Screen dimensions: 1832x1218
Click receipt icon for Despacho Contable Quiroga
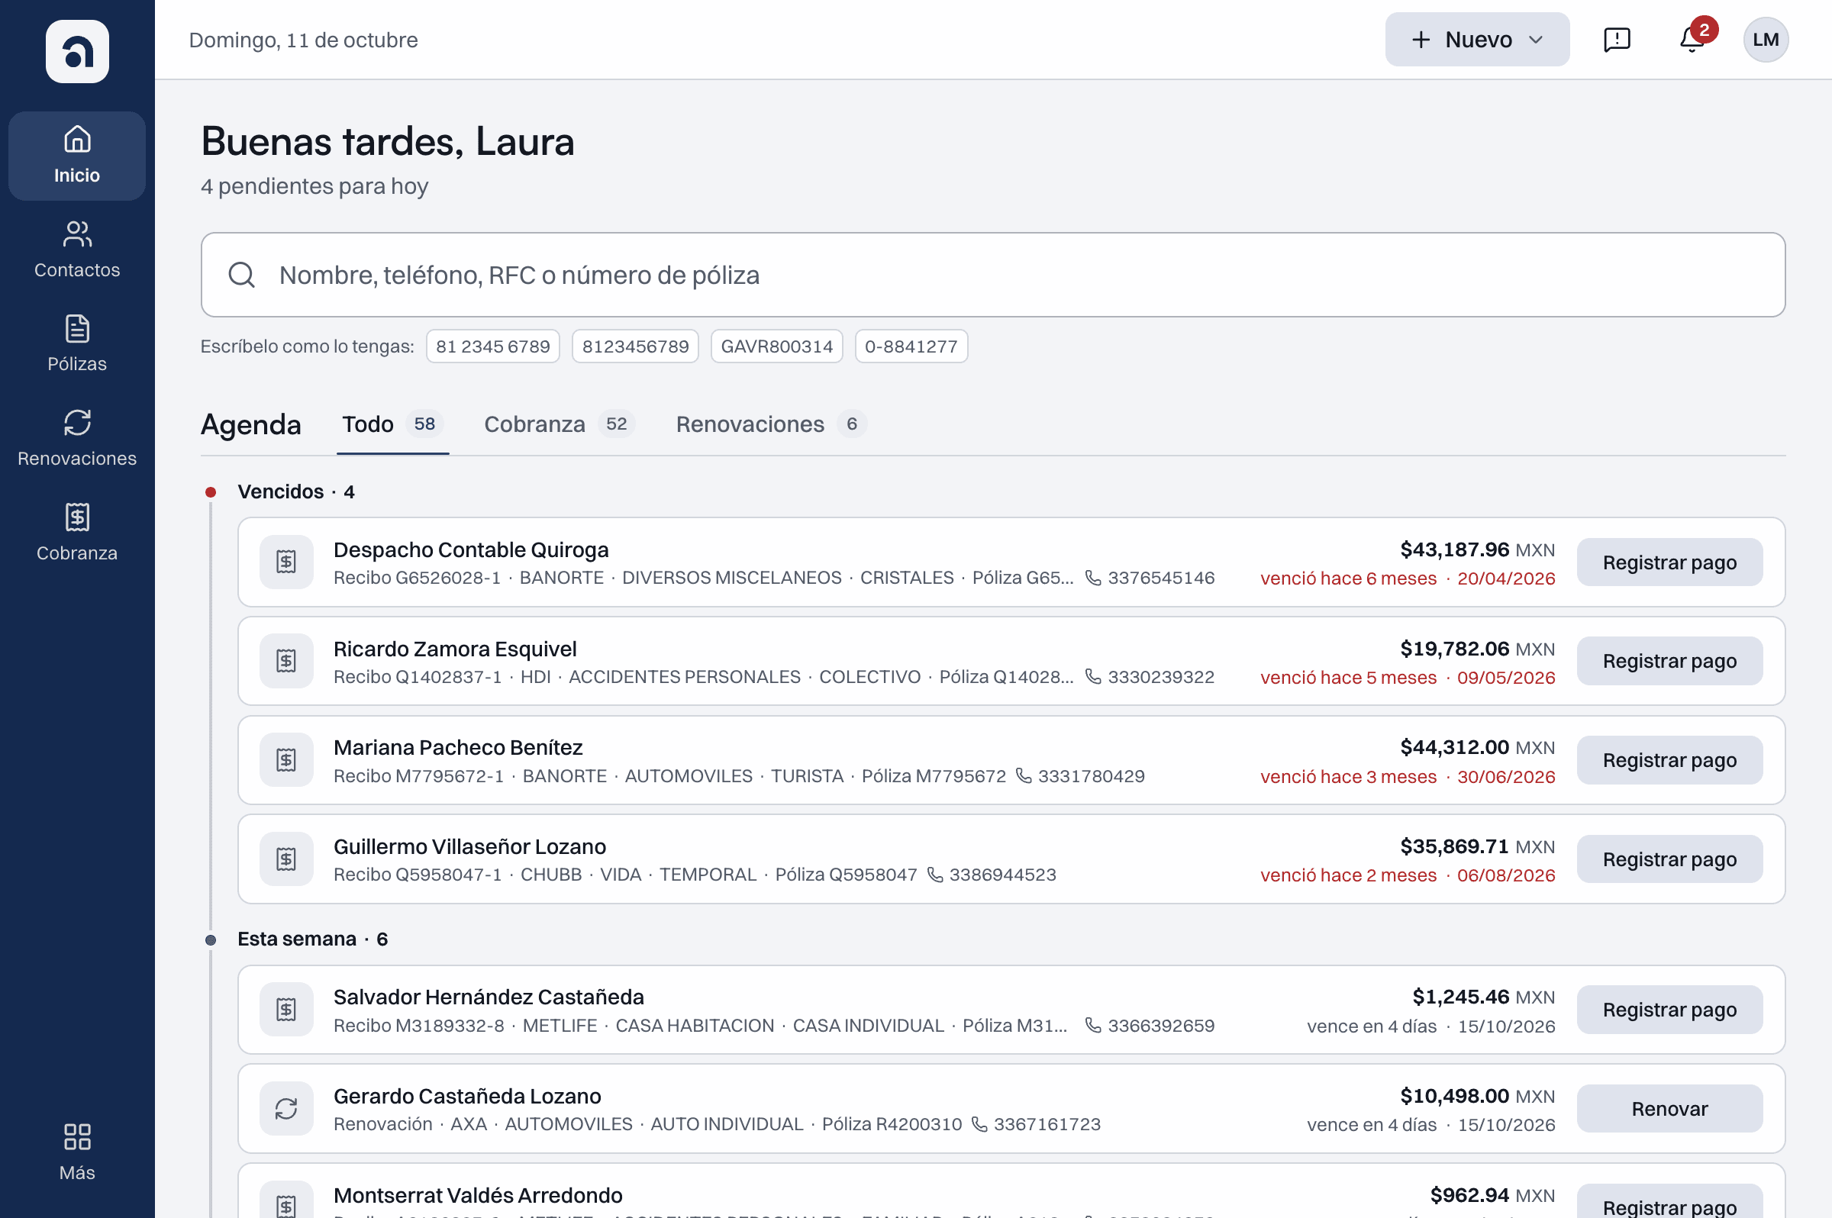coord(287,562)
